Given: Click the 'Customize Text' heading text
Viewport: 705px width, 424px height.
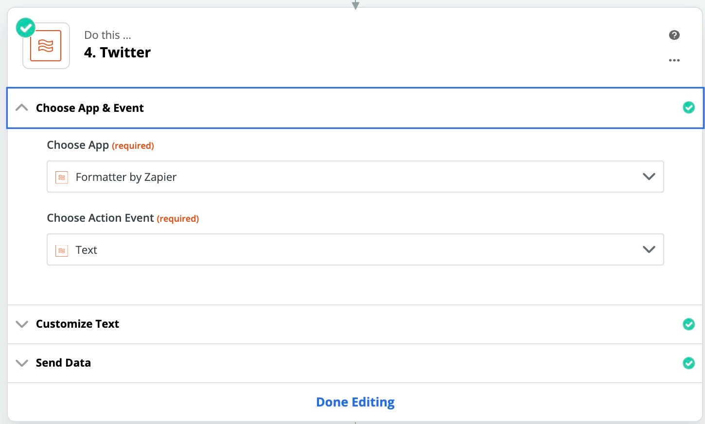Looking at the screenshot, I should [77, 324].
